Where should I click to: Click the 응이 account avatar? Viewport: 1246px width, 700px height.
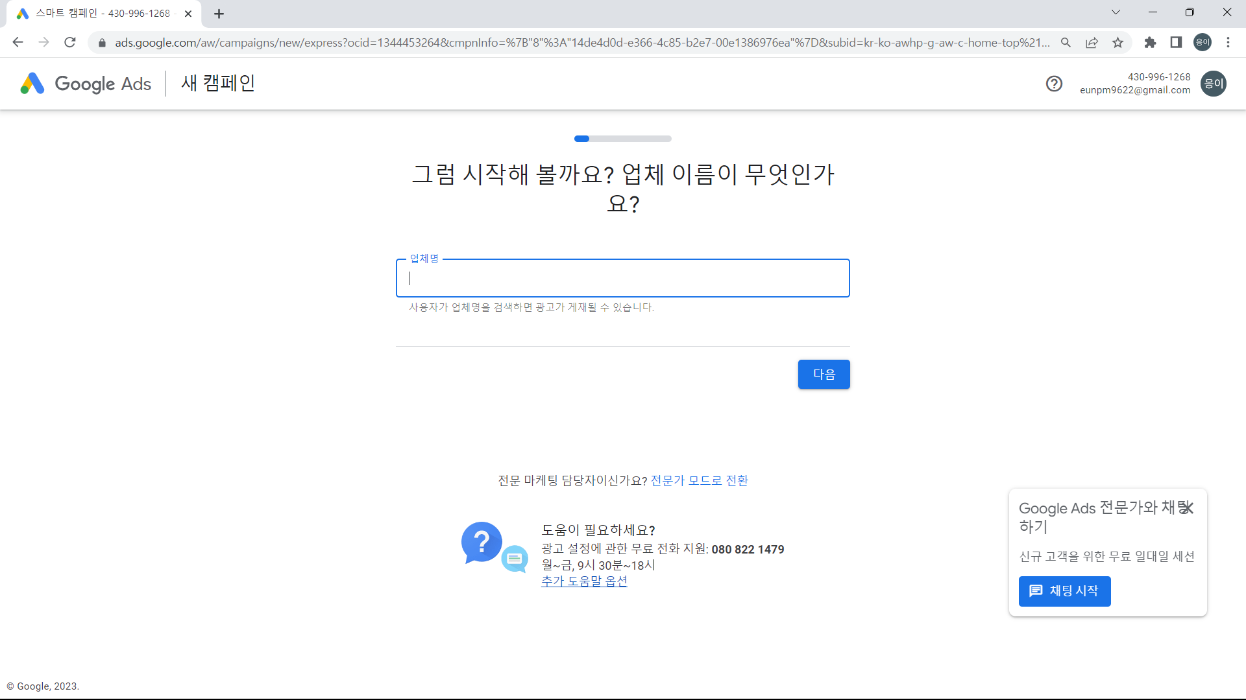coord(1214,84)
